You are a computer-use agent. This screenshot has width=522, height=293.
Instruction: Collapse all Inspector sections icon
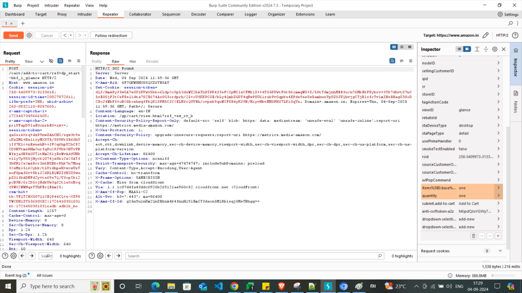click(x=486, y=49)
